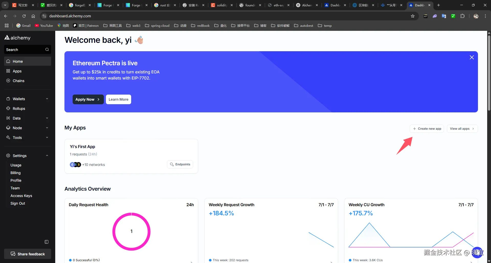
Task: Click the Node cube icon in sidebar
Action: [x=8, y=128]
